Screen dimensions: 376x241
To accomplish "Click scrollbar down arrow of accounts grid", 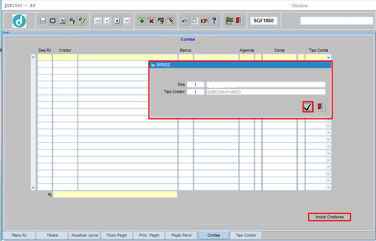I will (x=33, y=188).
